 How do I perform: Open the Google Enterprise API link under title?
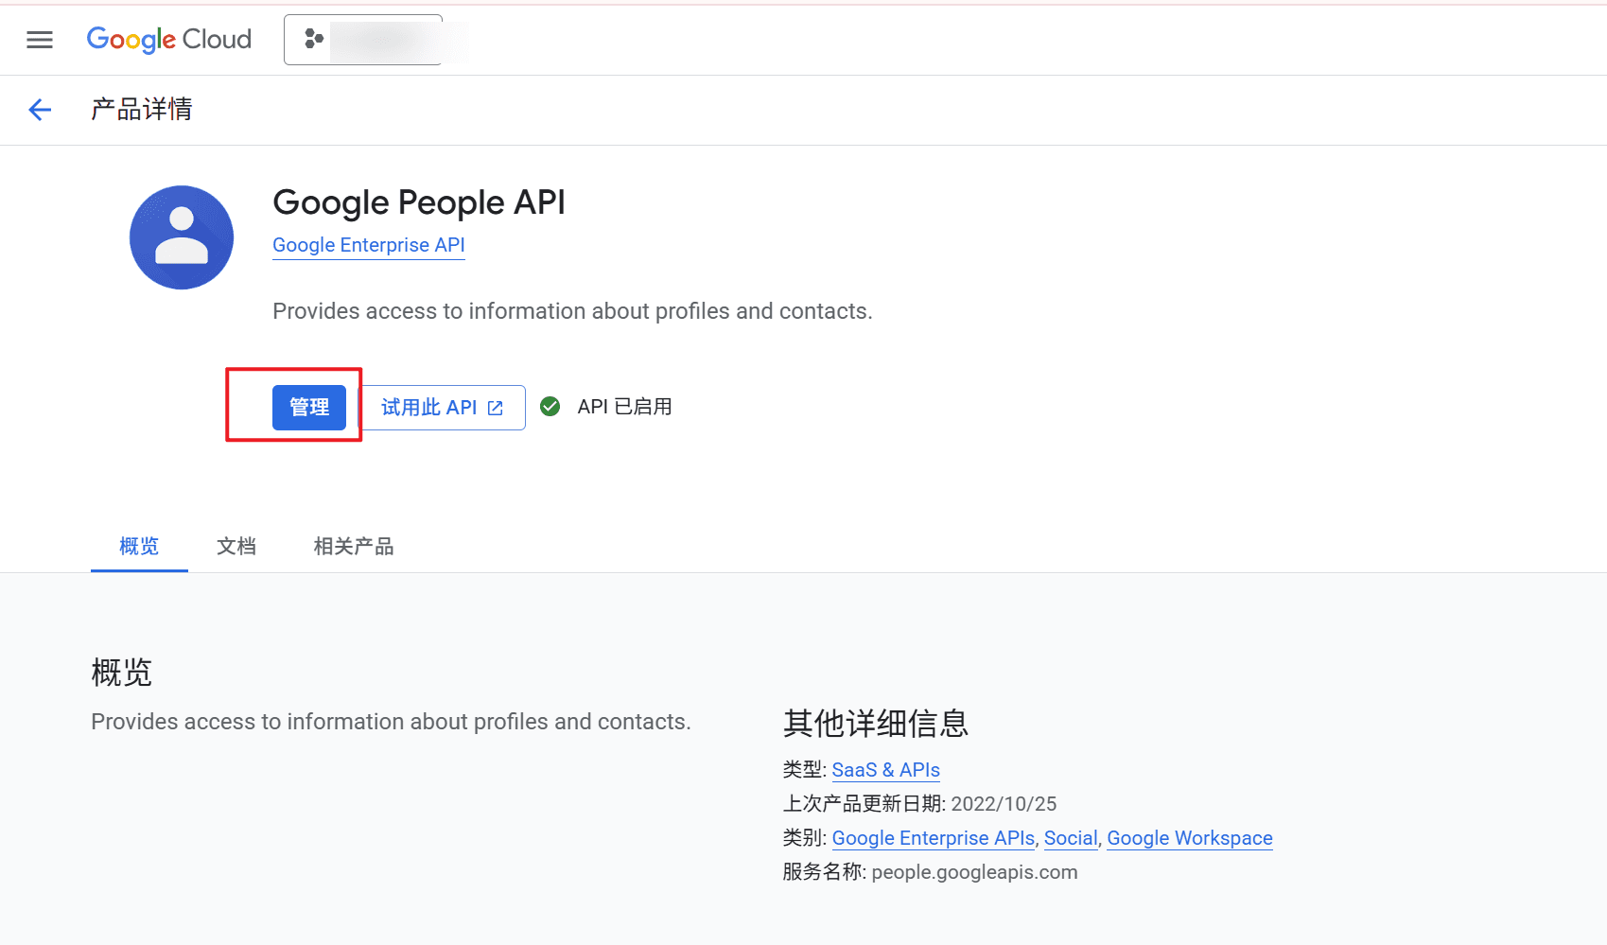368,245
